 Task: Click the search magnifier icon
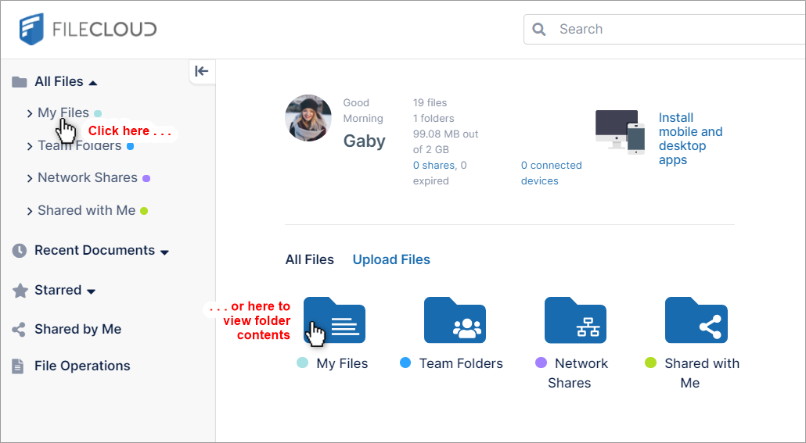point(539,30)
